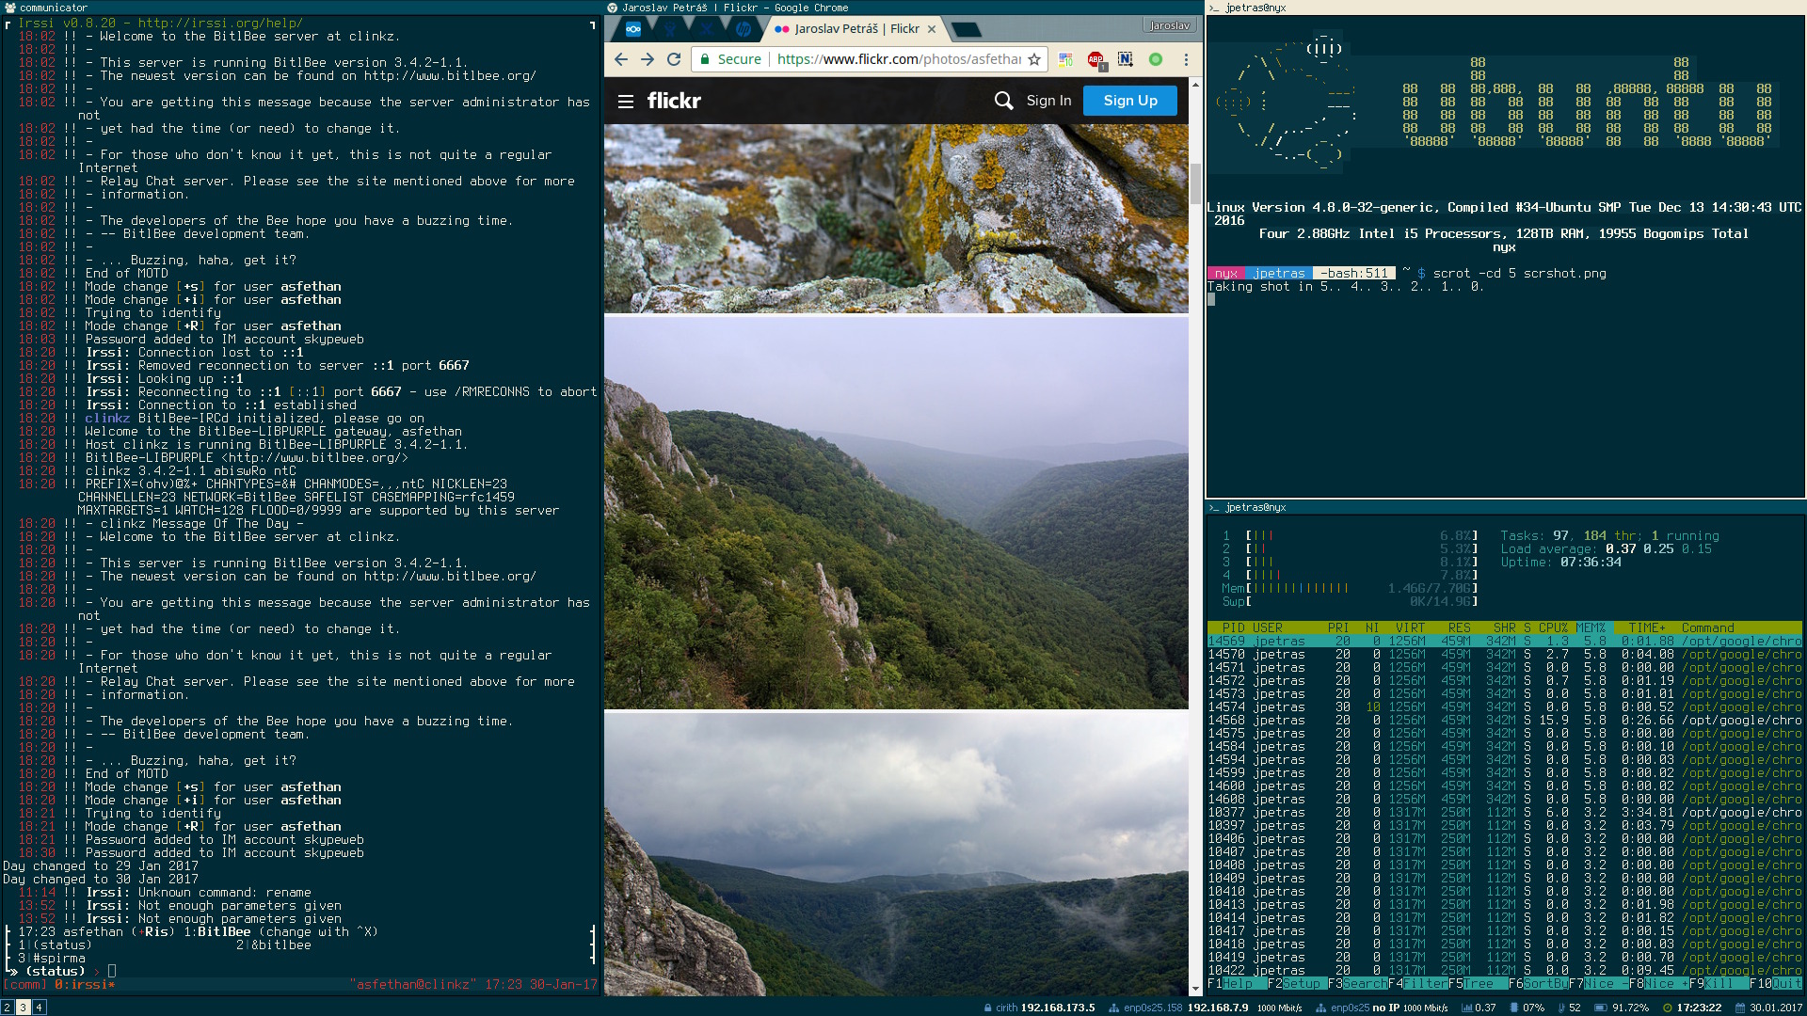1807x1016 pixels.
Task: Click the flickr logo
Action: click(674, 101)
